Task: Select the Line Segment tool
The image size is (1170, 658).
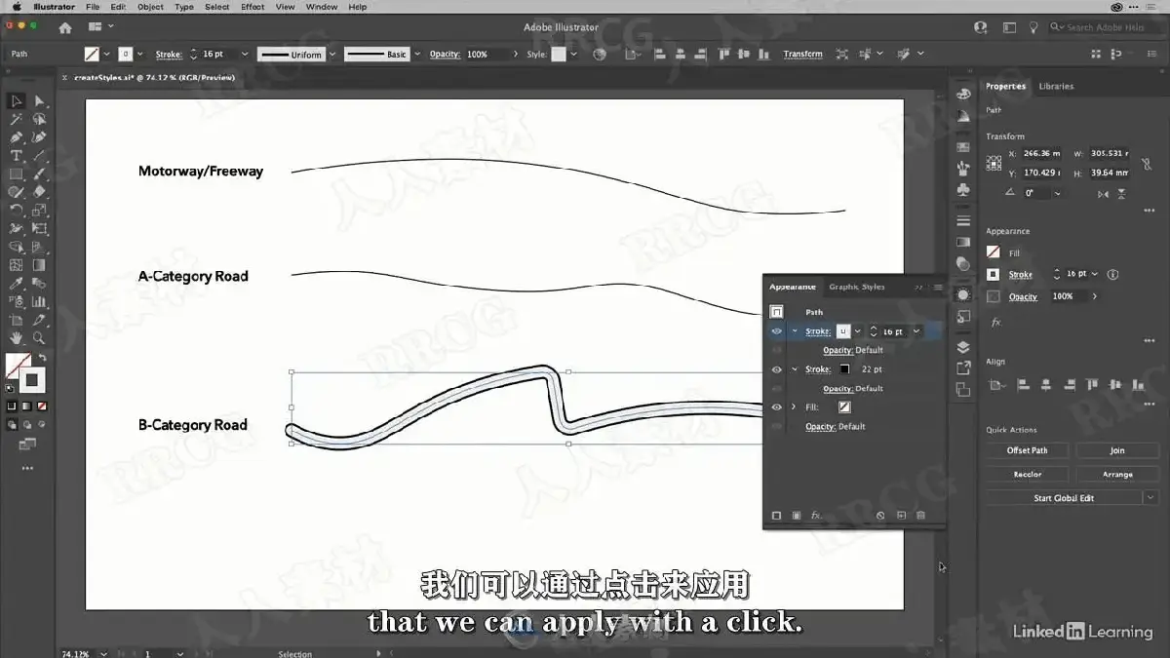Action: coord(39,156)
